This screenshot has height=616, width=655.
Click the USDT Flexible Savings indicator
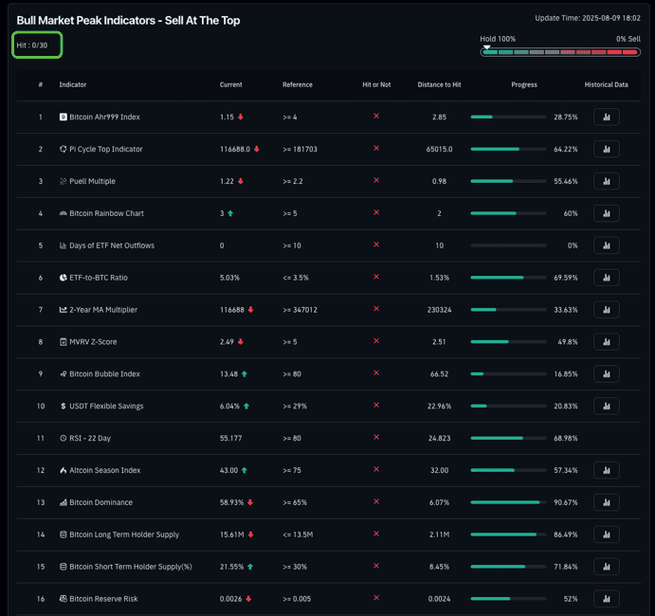pyautogui.click(x=106, y=406)
